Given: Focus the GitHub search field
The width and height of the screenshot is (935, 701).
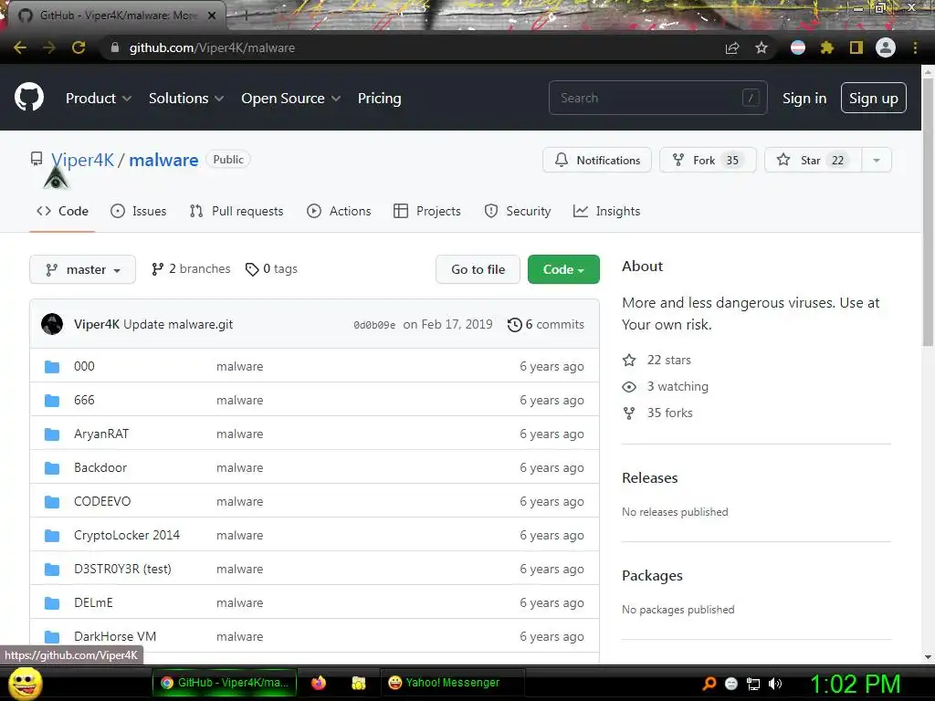Looking at the screenshot, I should [x=657, y=98].
